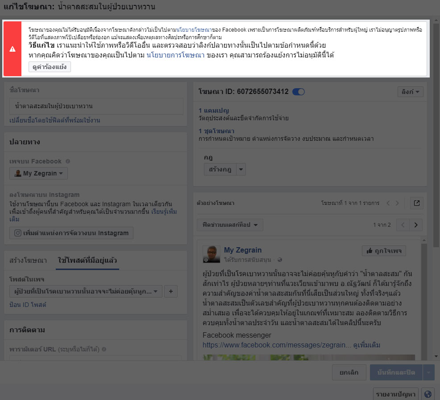The width and height of the screenshot is (440, 400).
Task: Click the globe icon at bottom right
Action: click(428, 394)
